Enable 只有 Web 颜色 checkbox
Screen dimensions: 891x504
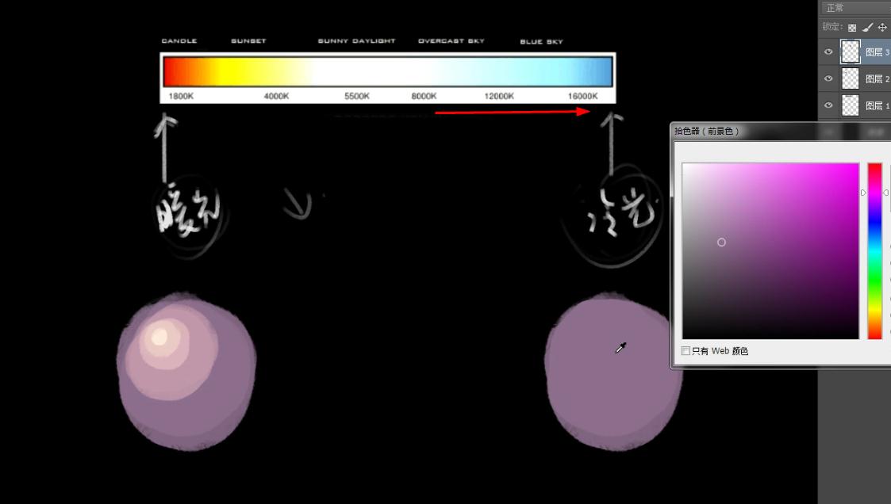point(686,351)
